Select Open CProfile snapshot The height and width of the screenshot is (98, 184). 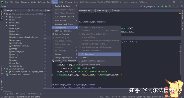point(65,61)
